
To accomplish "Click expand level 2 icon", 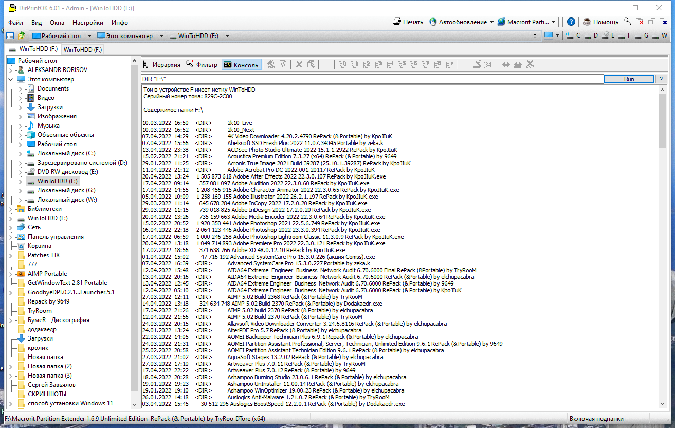I will (x=367, y=65).
